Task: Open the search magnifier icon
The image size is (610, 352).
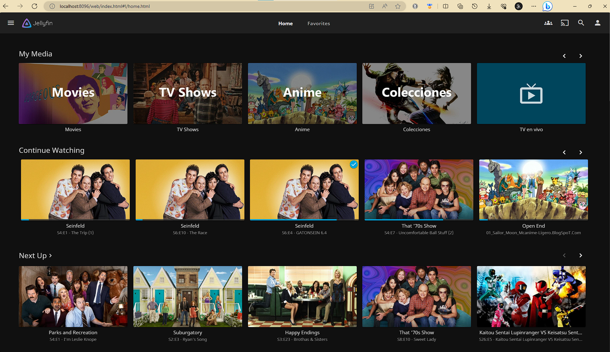Action: click(581, 23)
